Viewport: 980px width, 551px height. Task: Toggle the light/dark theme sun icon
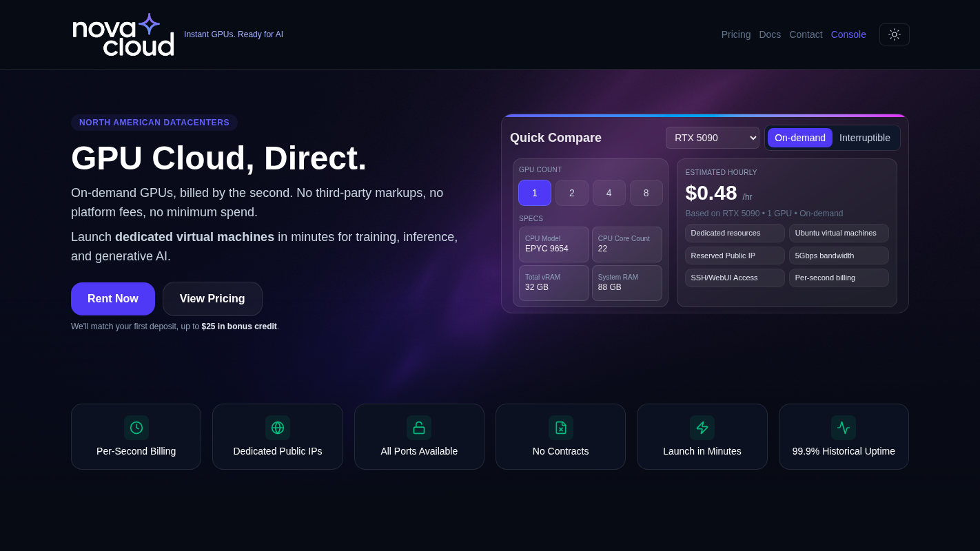[895, 34]
